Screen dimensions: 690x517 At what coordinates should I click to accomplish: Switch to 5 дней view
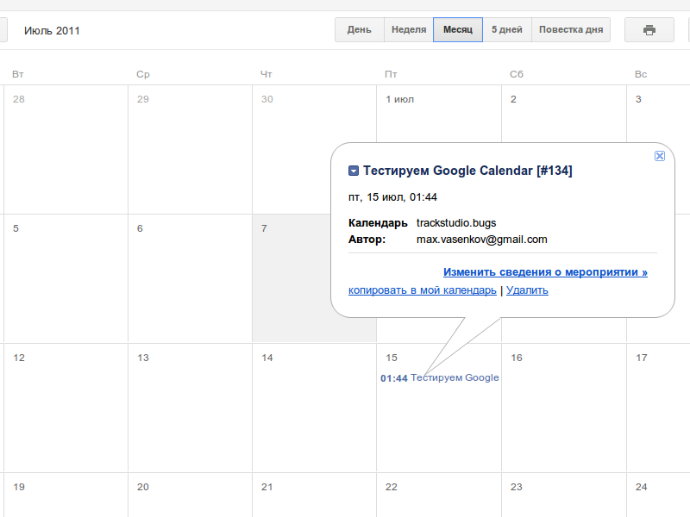pyautogui.click(x=507, y=30)
